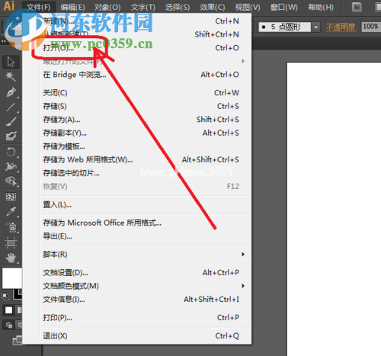This screenshot has width=381, height=356.
Task: Choose 存储选中的切片... menu item
Action: (x=146, y=173)
